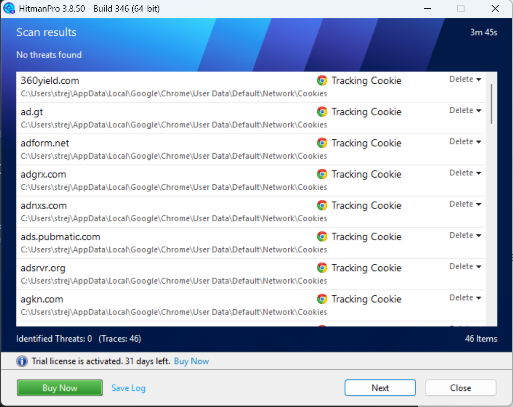The width and height of the screenshot is (513, 407).
Task: Click Tracking Cookie label for ad.gt
Action: pos(366,112)
